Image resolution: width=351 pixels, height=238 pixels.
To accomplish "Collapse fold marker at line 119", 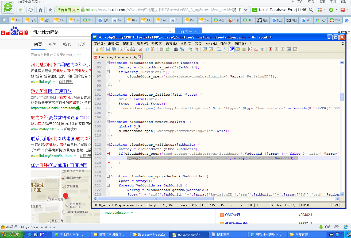I will [108, 176].
